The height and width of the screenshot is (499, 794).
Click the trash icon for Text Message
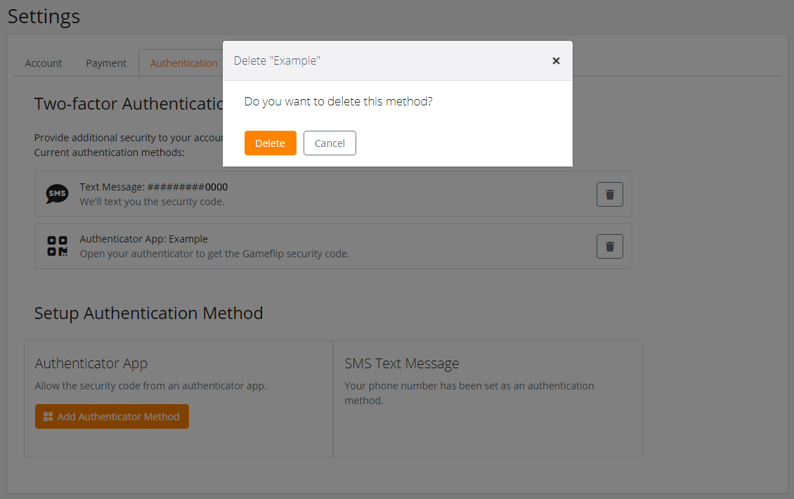coord(609,194)
